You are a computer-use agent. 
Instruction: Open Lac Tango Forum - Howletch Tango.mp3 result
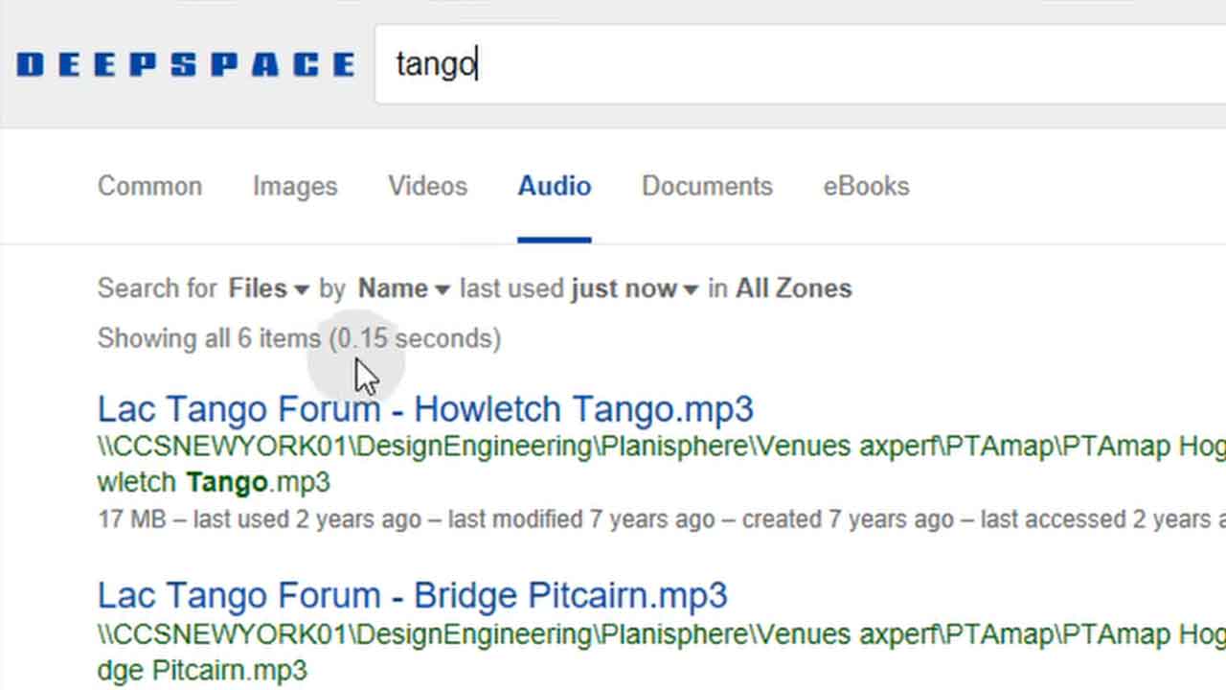425,409
